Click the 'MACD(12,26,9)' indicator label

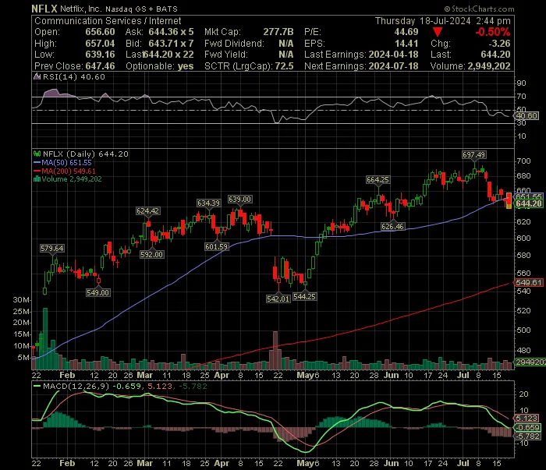(76, 386)
